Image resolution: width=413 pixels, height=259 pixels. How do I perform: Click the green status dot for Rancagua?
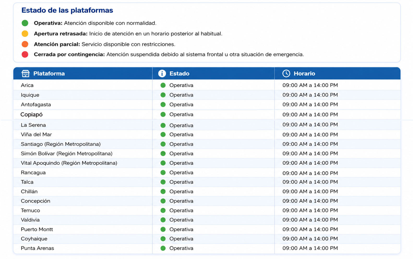coord(163,172)
